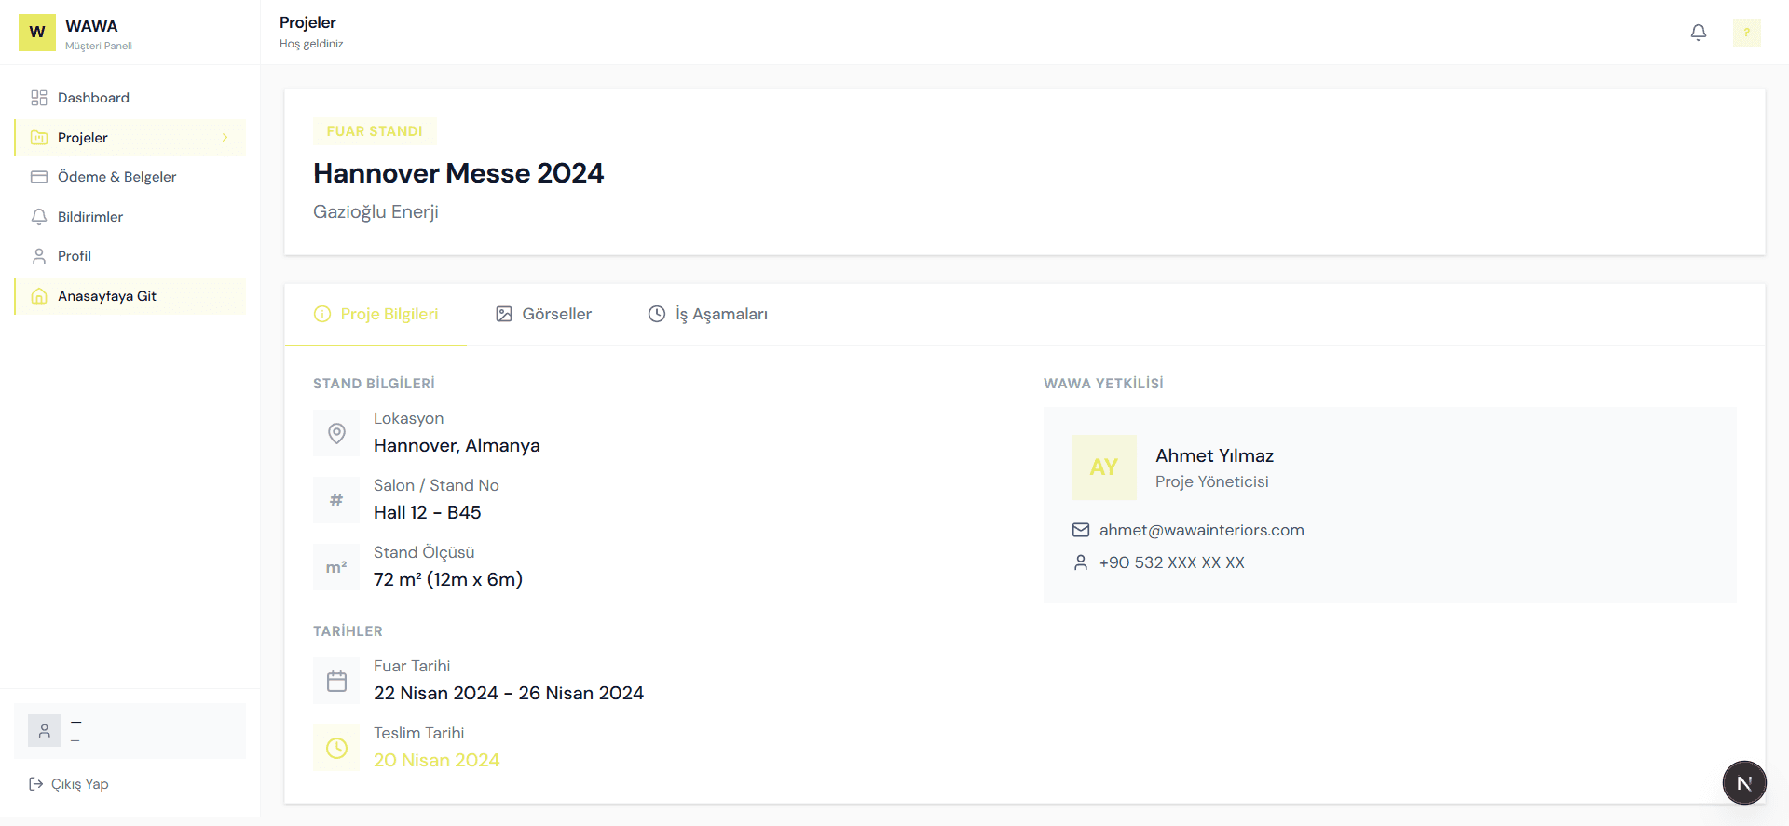This screenshot has height=826, width=1789.
Task: Open the round N button at bottom right
Action: tap(1744, 783)
